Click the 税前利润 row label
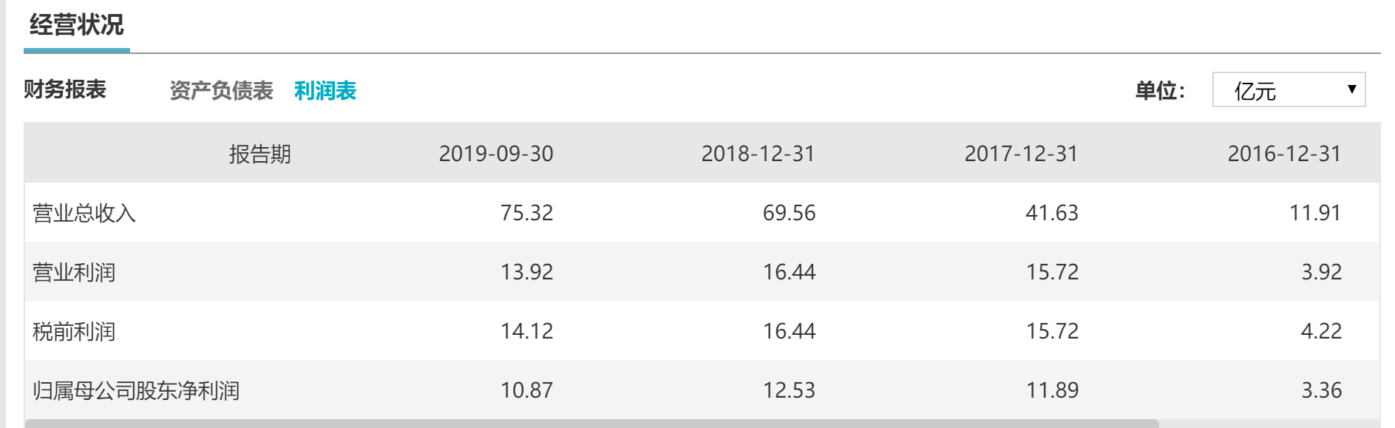1395x428 pixels. [x=74, y=332]
